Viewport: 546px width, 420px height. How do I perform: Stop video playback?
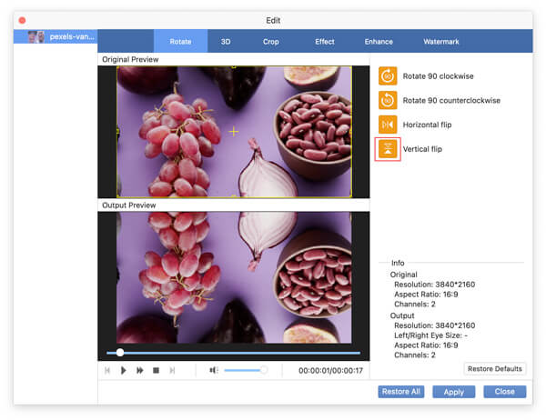156,371
